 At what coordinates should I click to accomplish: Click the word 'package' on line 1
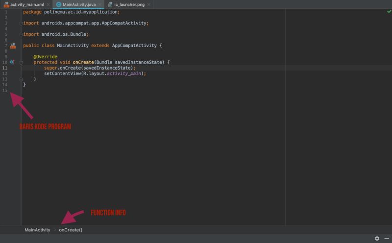click(32, 12)
